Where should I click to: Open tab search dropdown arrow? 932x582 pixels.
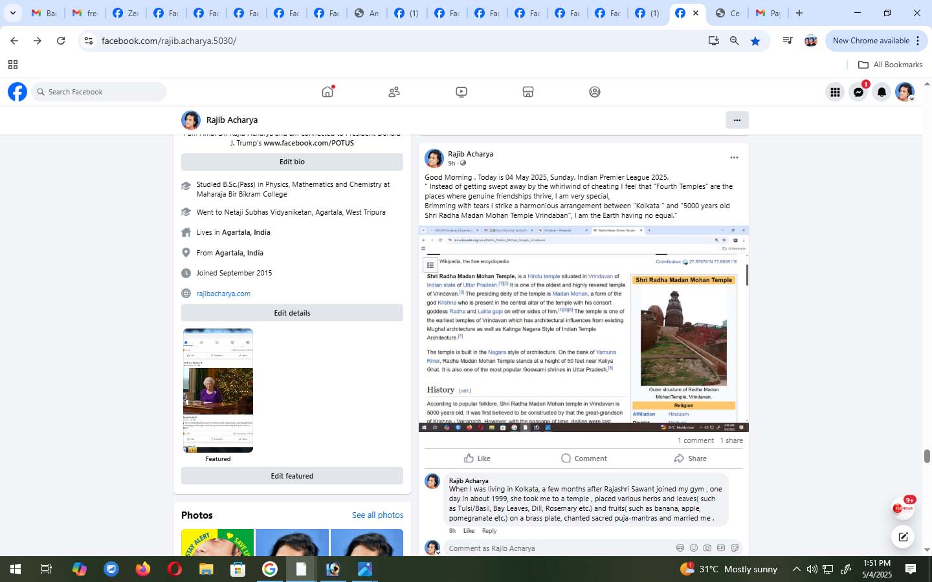pyautogui.click(x=12, y=13)
